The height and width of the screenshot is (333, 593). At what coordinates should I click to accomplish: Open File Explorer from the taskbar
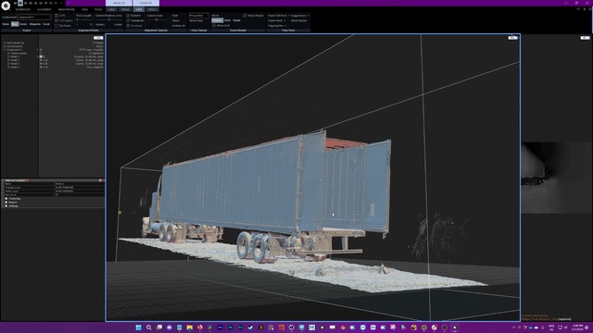(x=189, y=327)
